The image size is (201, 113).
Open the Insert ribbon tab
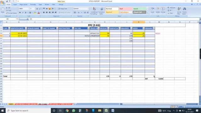tap(15, 4)
